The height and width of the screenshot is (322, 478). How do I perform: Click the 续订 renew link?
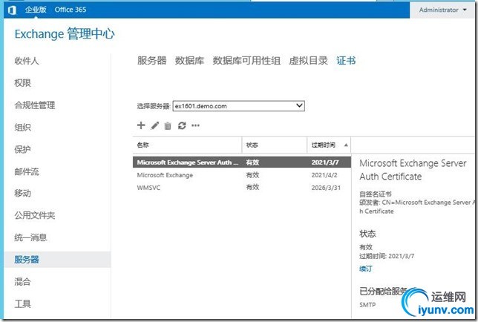(365, 269)
